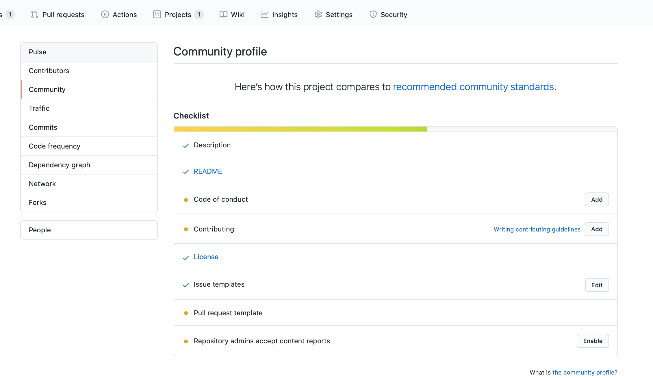Click the Projects board icon
Viewport: 653px width, 378px height.
click(x=157, y=14)
